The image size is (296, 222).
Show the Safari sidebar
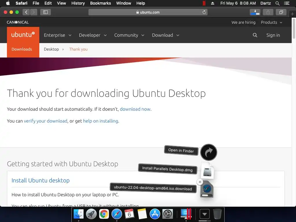point(45,12)
